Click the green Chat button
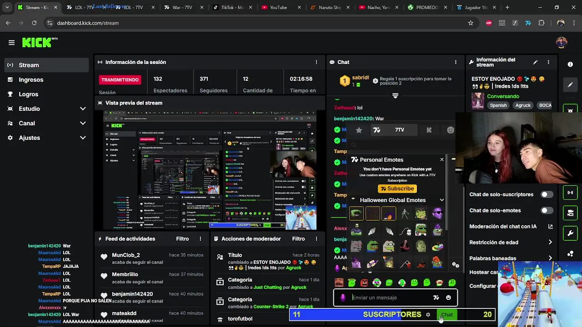Viewport: 582px width, 327px height. tap(447, 315)
